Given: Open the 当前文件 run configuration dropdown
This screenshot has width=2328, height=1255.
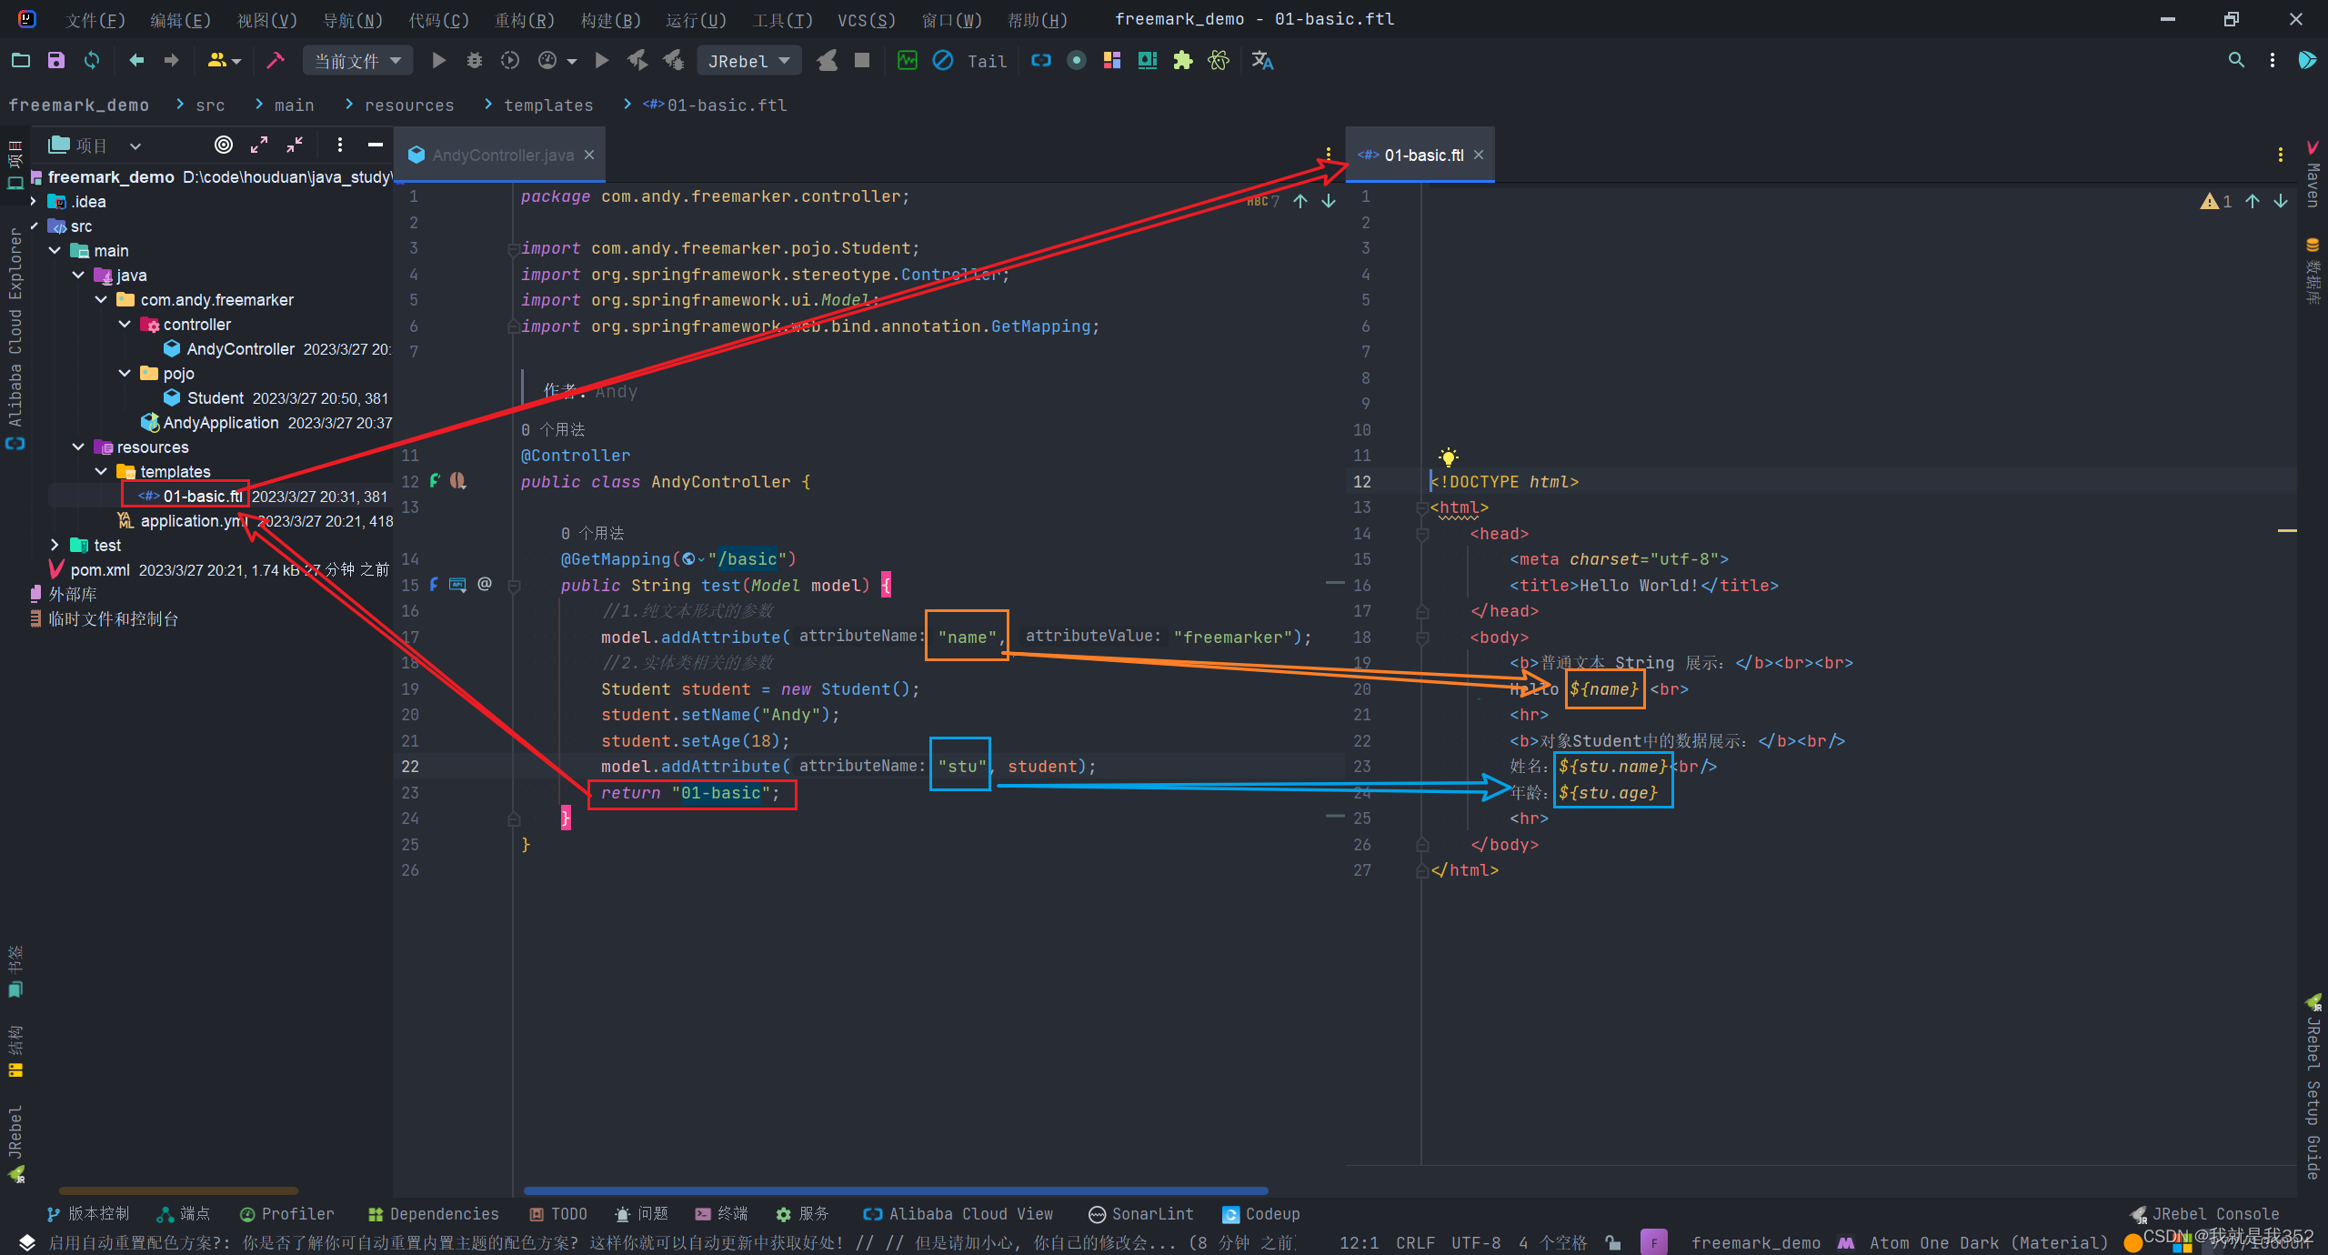Looking at the screenshot, I should click(357, 61).
